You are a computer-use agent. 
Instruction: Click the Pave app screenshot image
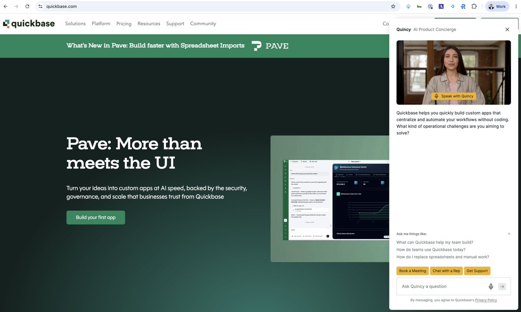click(336, 200)
